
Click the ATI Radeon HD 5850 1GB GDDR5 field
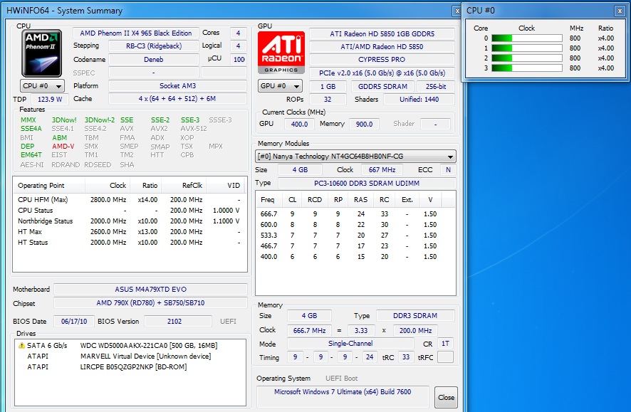[x=382, y=33]
